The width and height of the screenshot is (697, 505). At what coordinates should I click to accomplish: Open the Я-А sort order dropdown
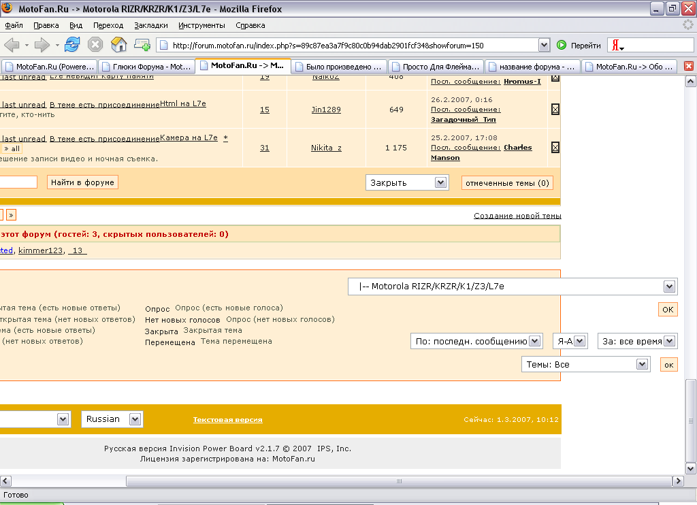coord(570,342)
